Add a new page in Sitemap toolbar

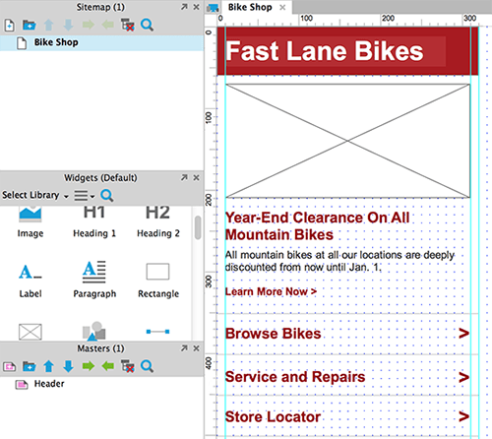[9, 25]
